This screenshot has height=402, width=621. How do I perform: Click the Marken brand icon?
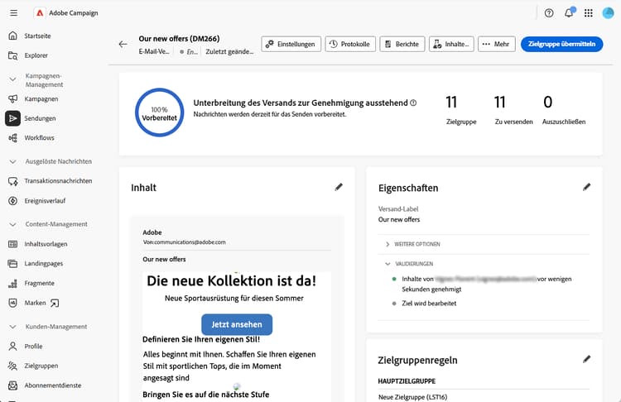click(13, 303)
